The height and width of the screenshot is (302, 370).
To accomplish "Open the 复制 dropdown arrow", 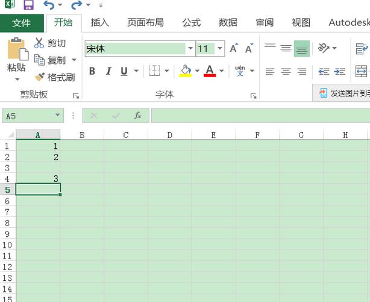I will (x=74, y=60).
